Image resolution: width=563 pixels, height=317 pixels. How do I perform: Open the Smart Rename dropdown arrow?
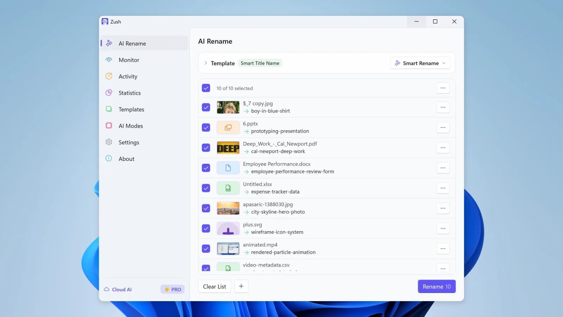tap(444, 63)
